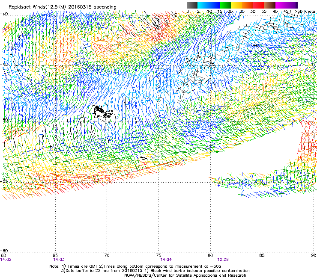
Task: Click the '-45' latitude axis label
Action: click(4, 65)
